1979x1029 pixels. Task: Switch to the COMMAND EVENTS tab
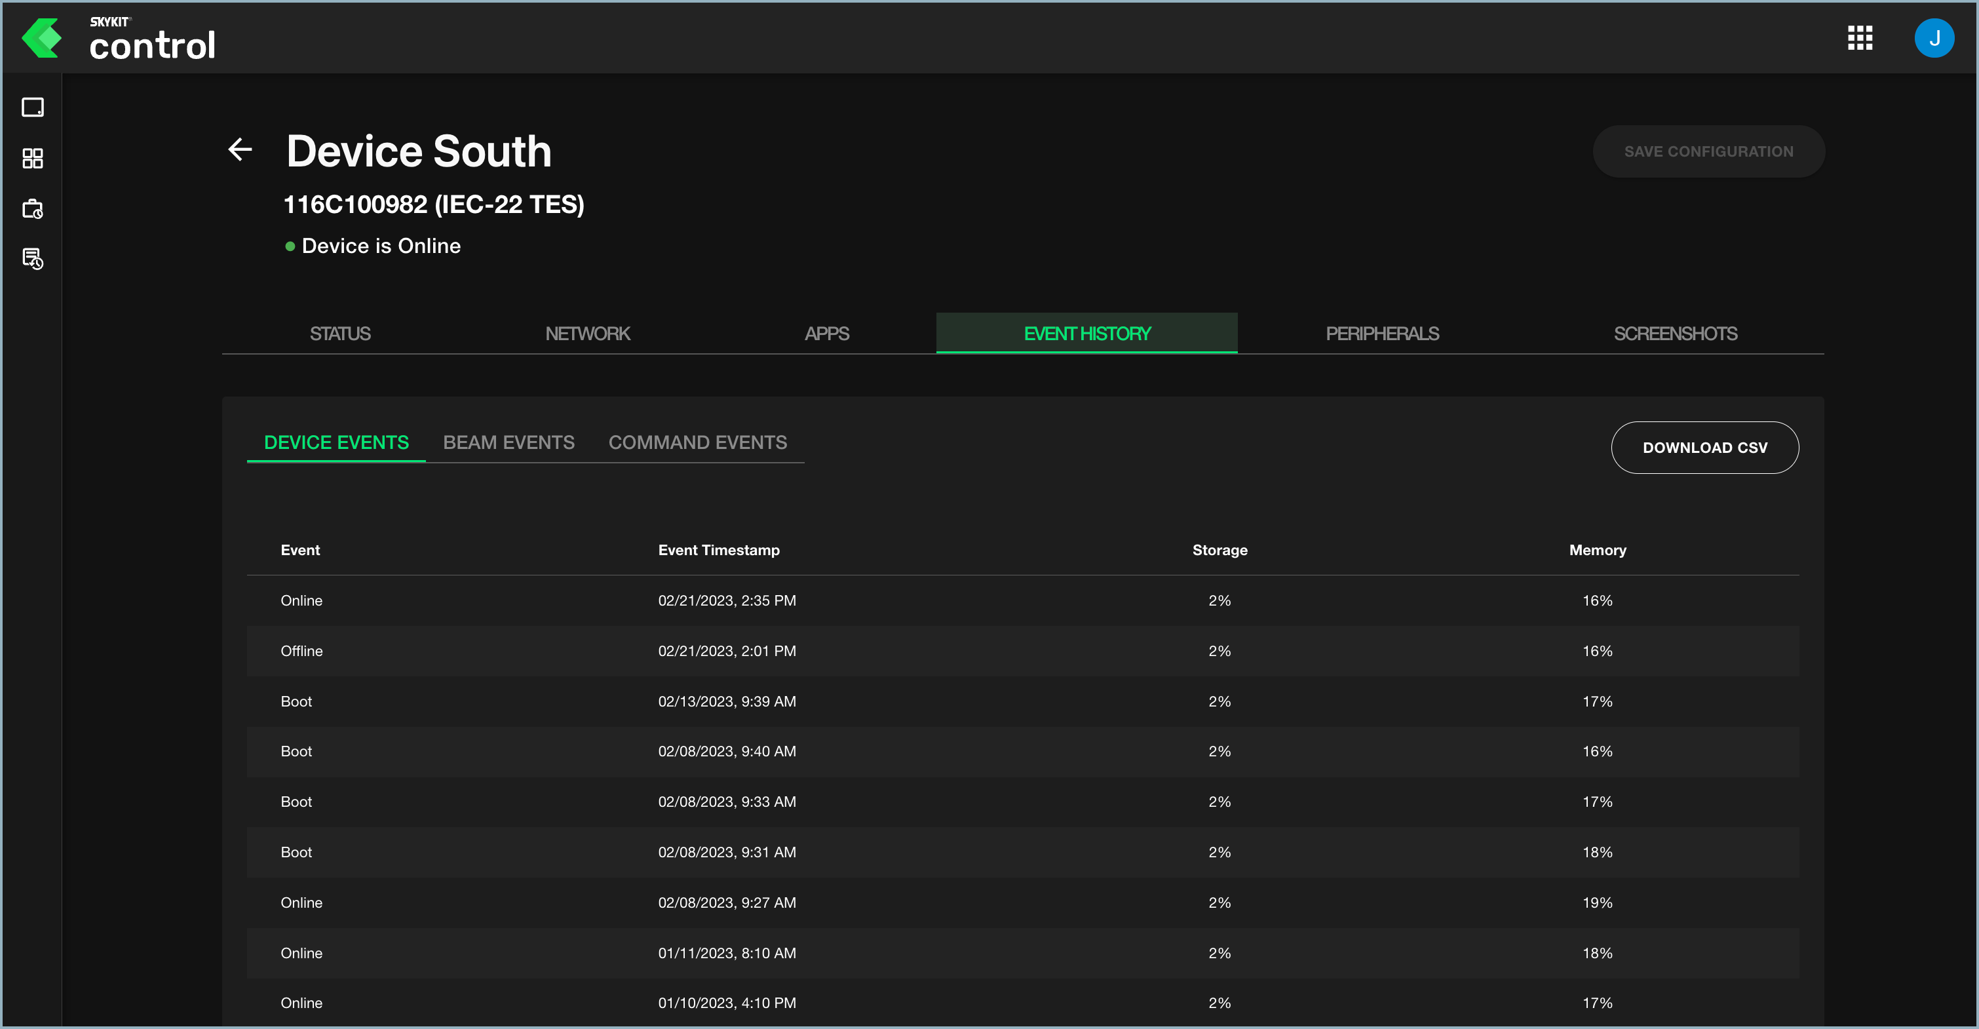coord(698,442)
